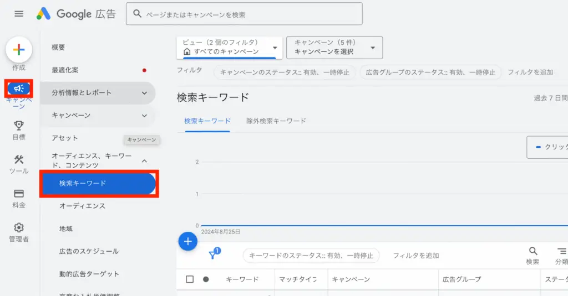Click the 作成 plus button

pos(19,49)
